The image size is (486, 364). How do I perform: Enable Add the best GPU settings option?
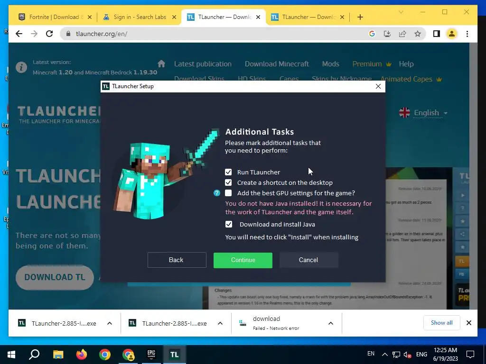point(228,193)
